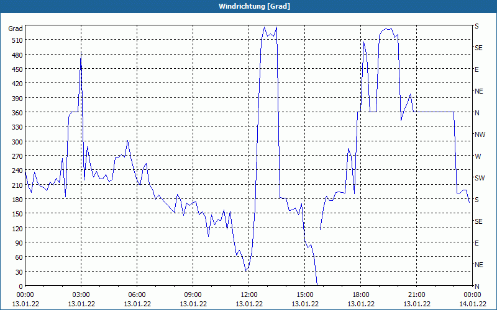Click the N compass label level with 0
The height and width of the screenshot is (310, 497).
click(x=477, y=286)
